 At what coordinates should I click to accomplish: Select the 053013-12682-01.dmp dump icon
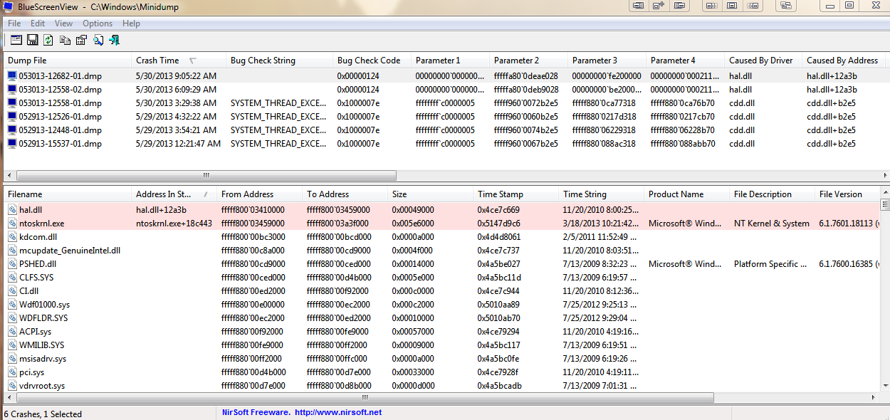(12, 75)
